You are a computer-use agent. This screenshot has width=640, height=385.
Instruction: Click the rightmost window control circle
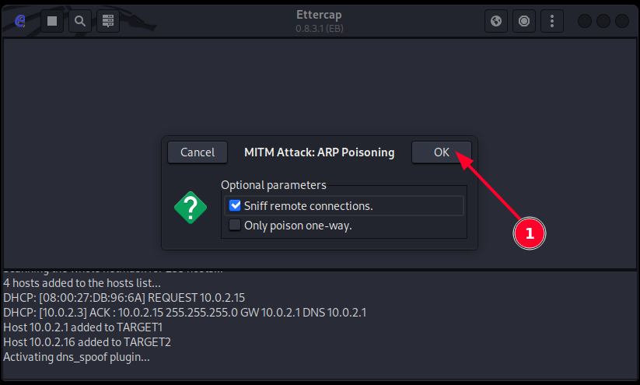tap(622, 21)
